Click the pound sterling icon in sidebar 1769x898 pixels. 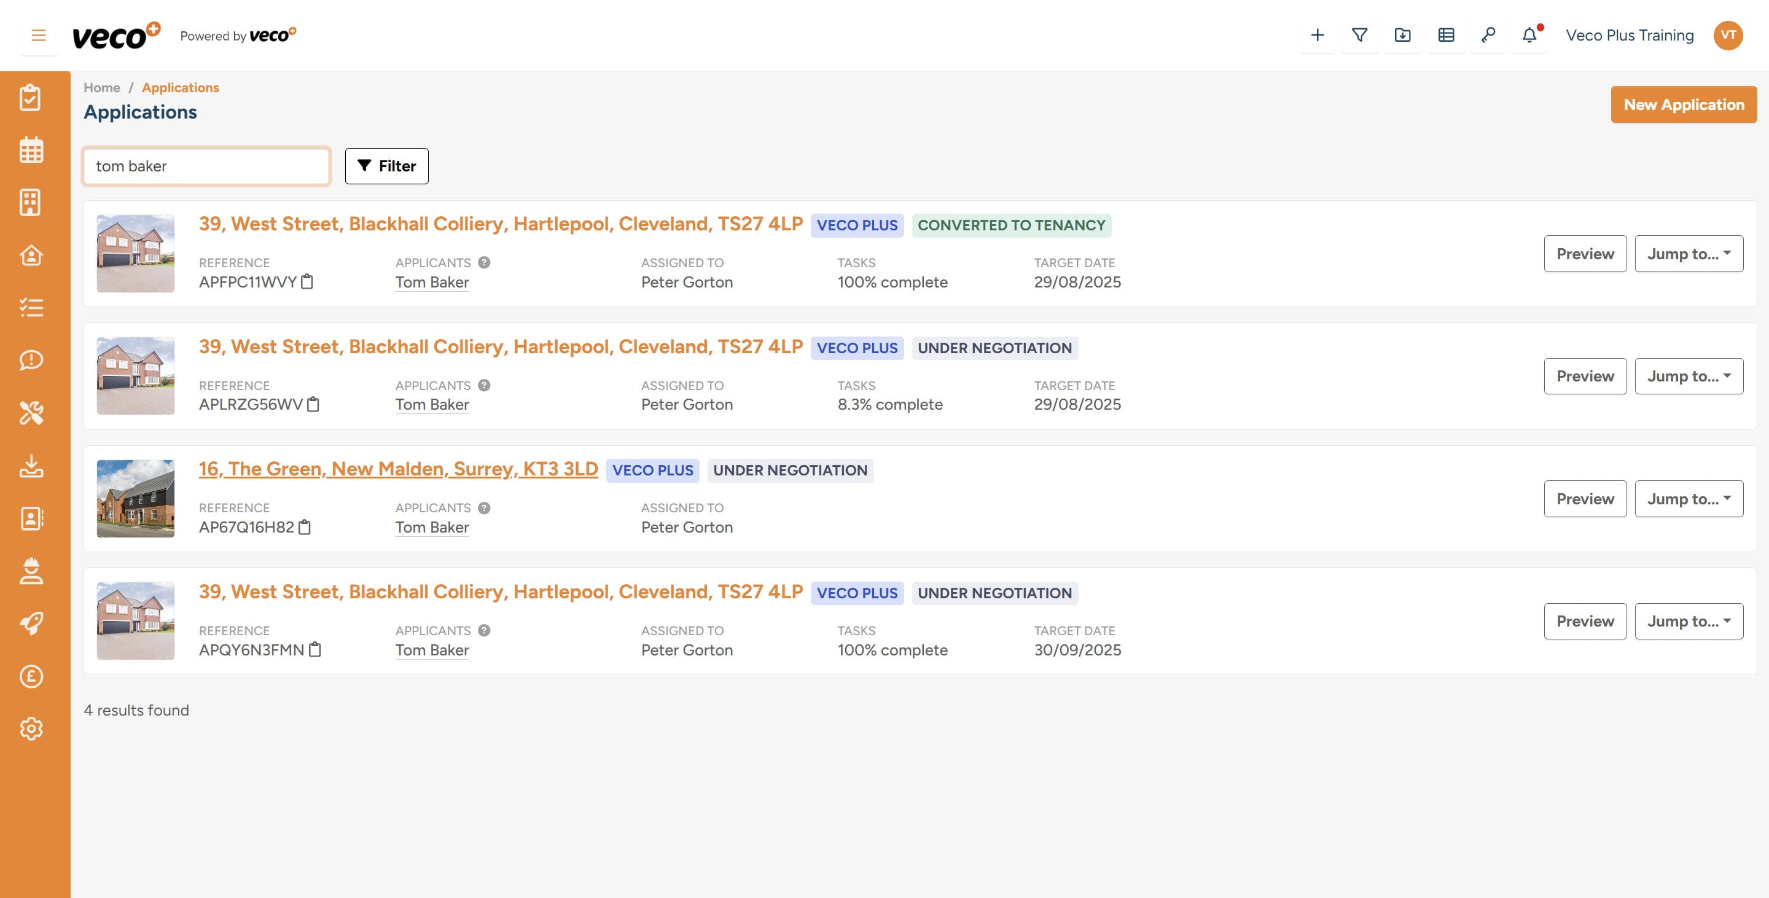pos(31,676)
